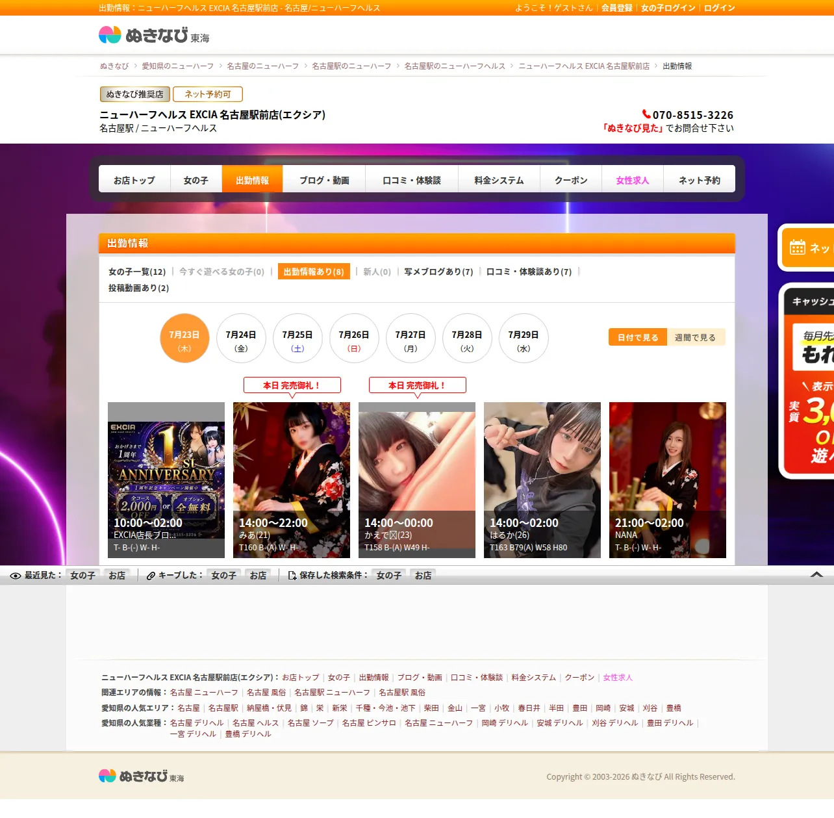The width and height of the screenshot is (834, 818).
Task: Select date 7月26日 (日)
Action: click(x=354, y=339)
